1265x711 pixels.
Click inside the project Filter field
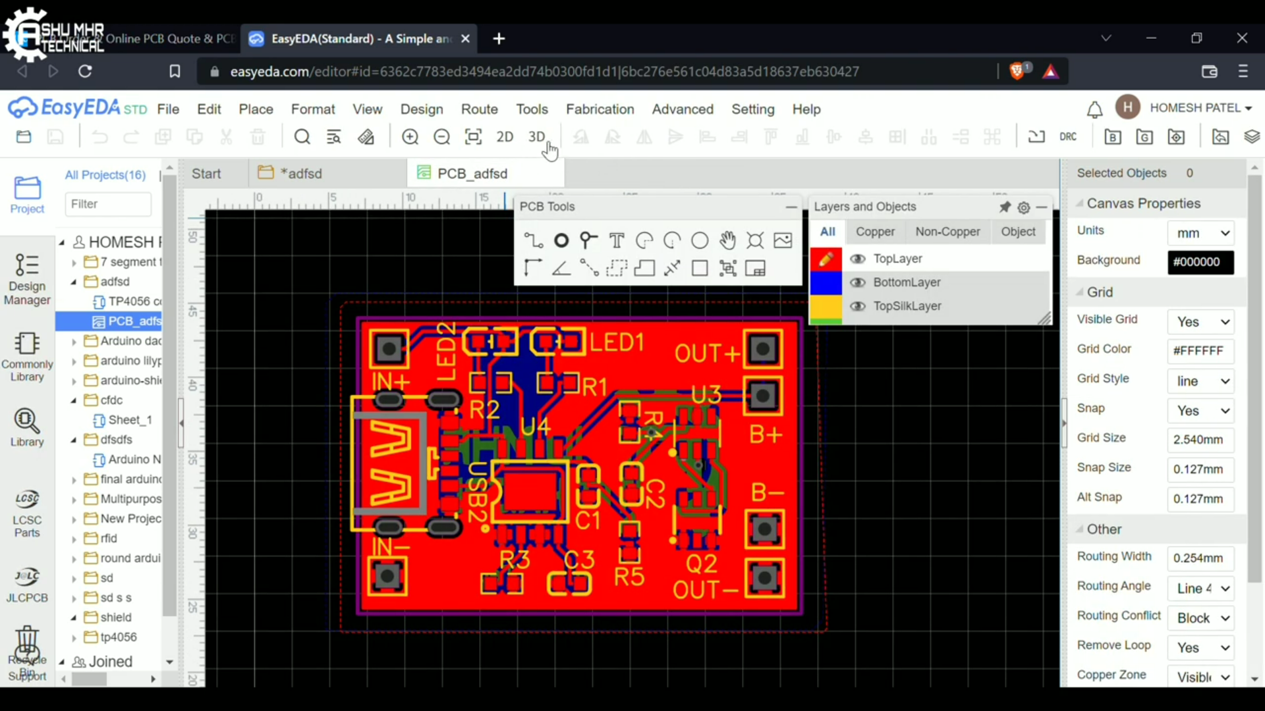click(x=108, y=204)
